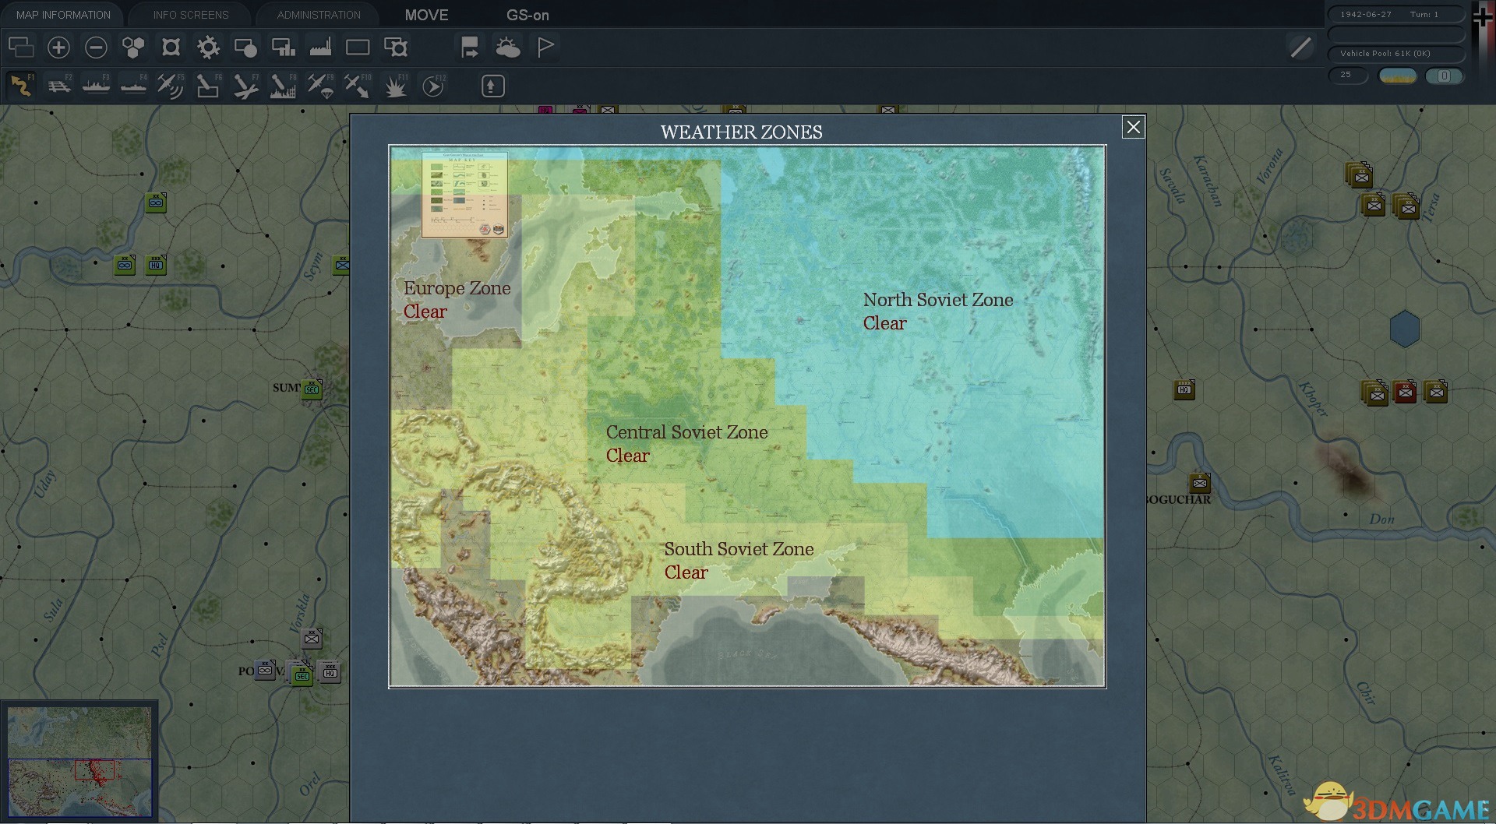The image size is (1496, 824).
Task: Toggle the hex grid overlay icon
Action: pyautogui.click(x=133, y=48)
